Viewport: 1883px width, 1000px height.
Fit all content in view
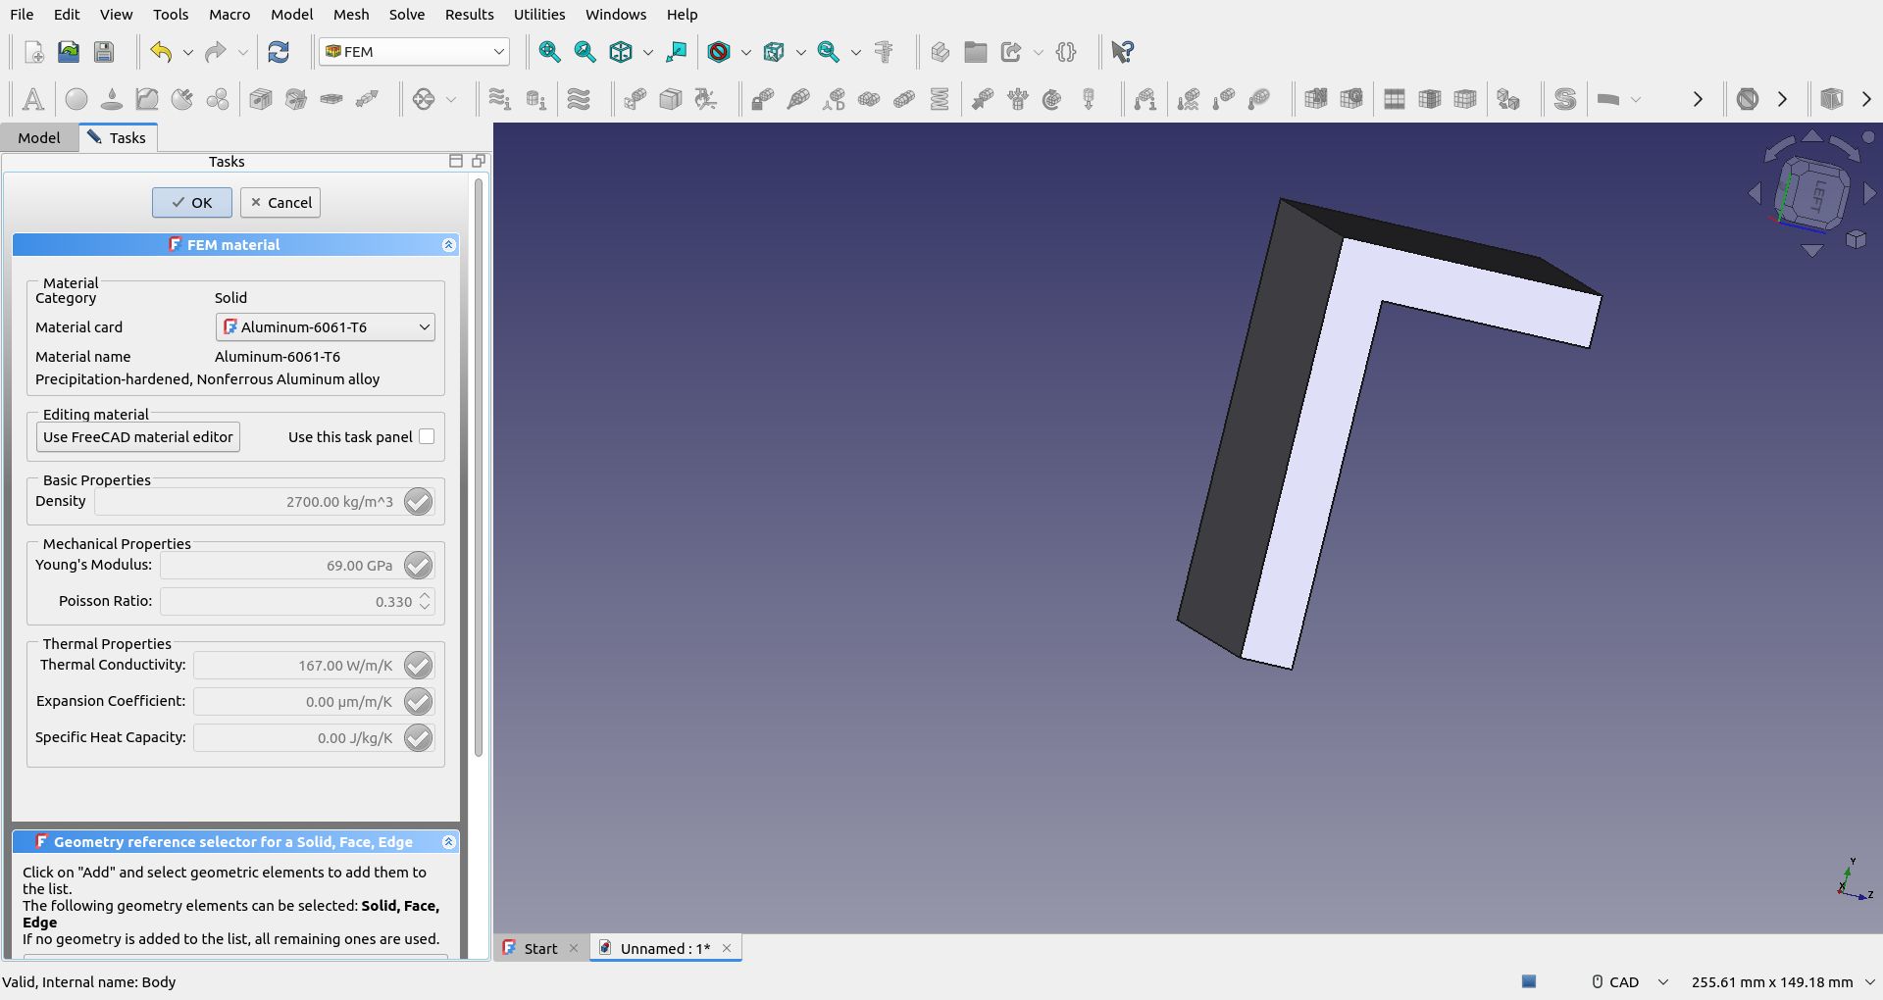550,52
